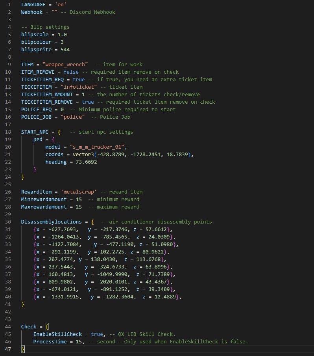Click the POLICE_JOB variable

click(x=36, y=117)
